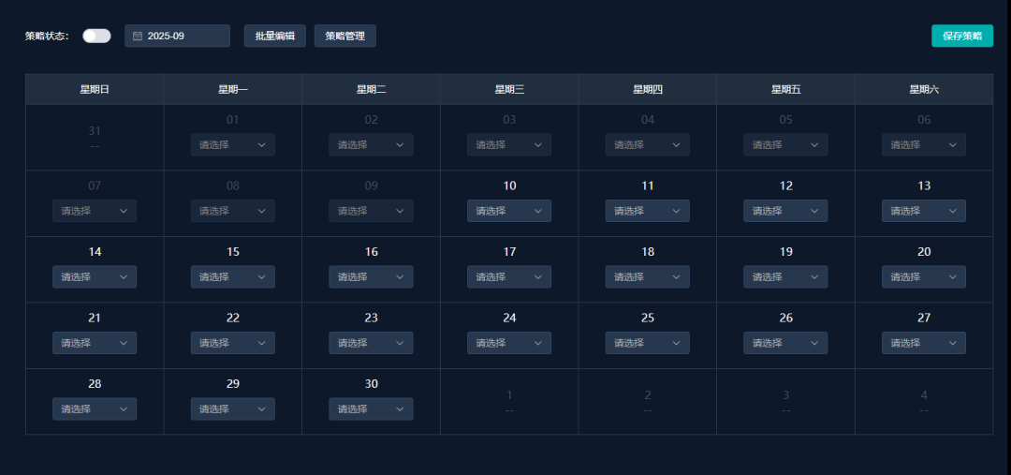Expand the dropdown under day 20
The width and height of the screenshot is (1011, 475).
[924, 277]
